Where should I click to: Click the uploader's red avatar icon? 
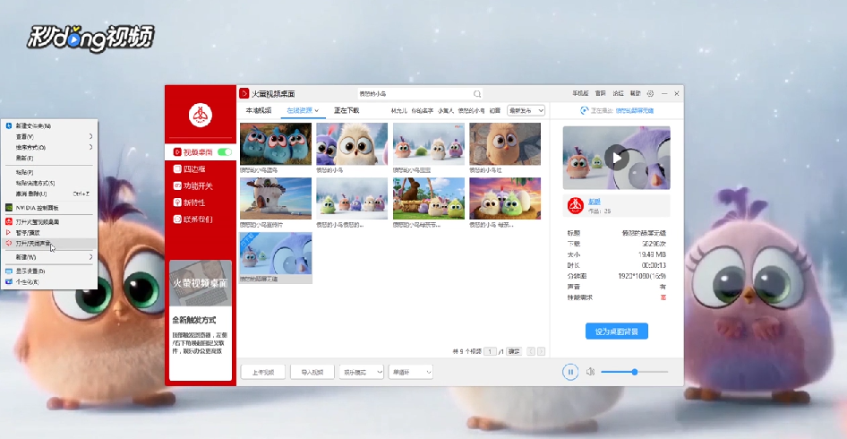(576, 205)
